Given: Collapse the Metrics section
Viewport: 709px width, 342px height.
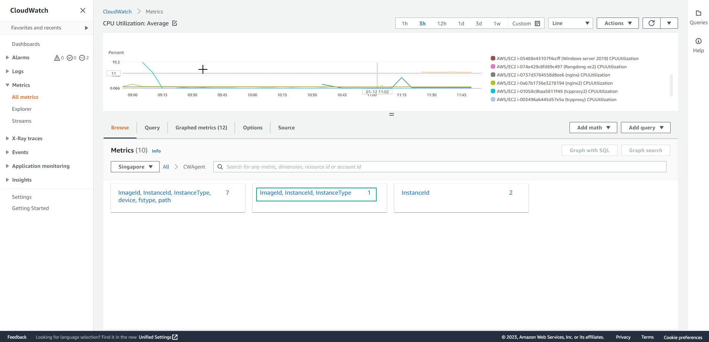Looking at the screenshot, I should 7,85.
